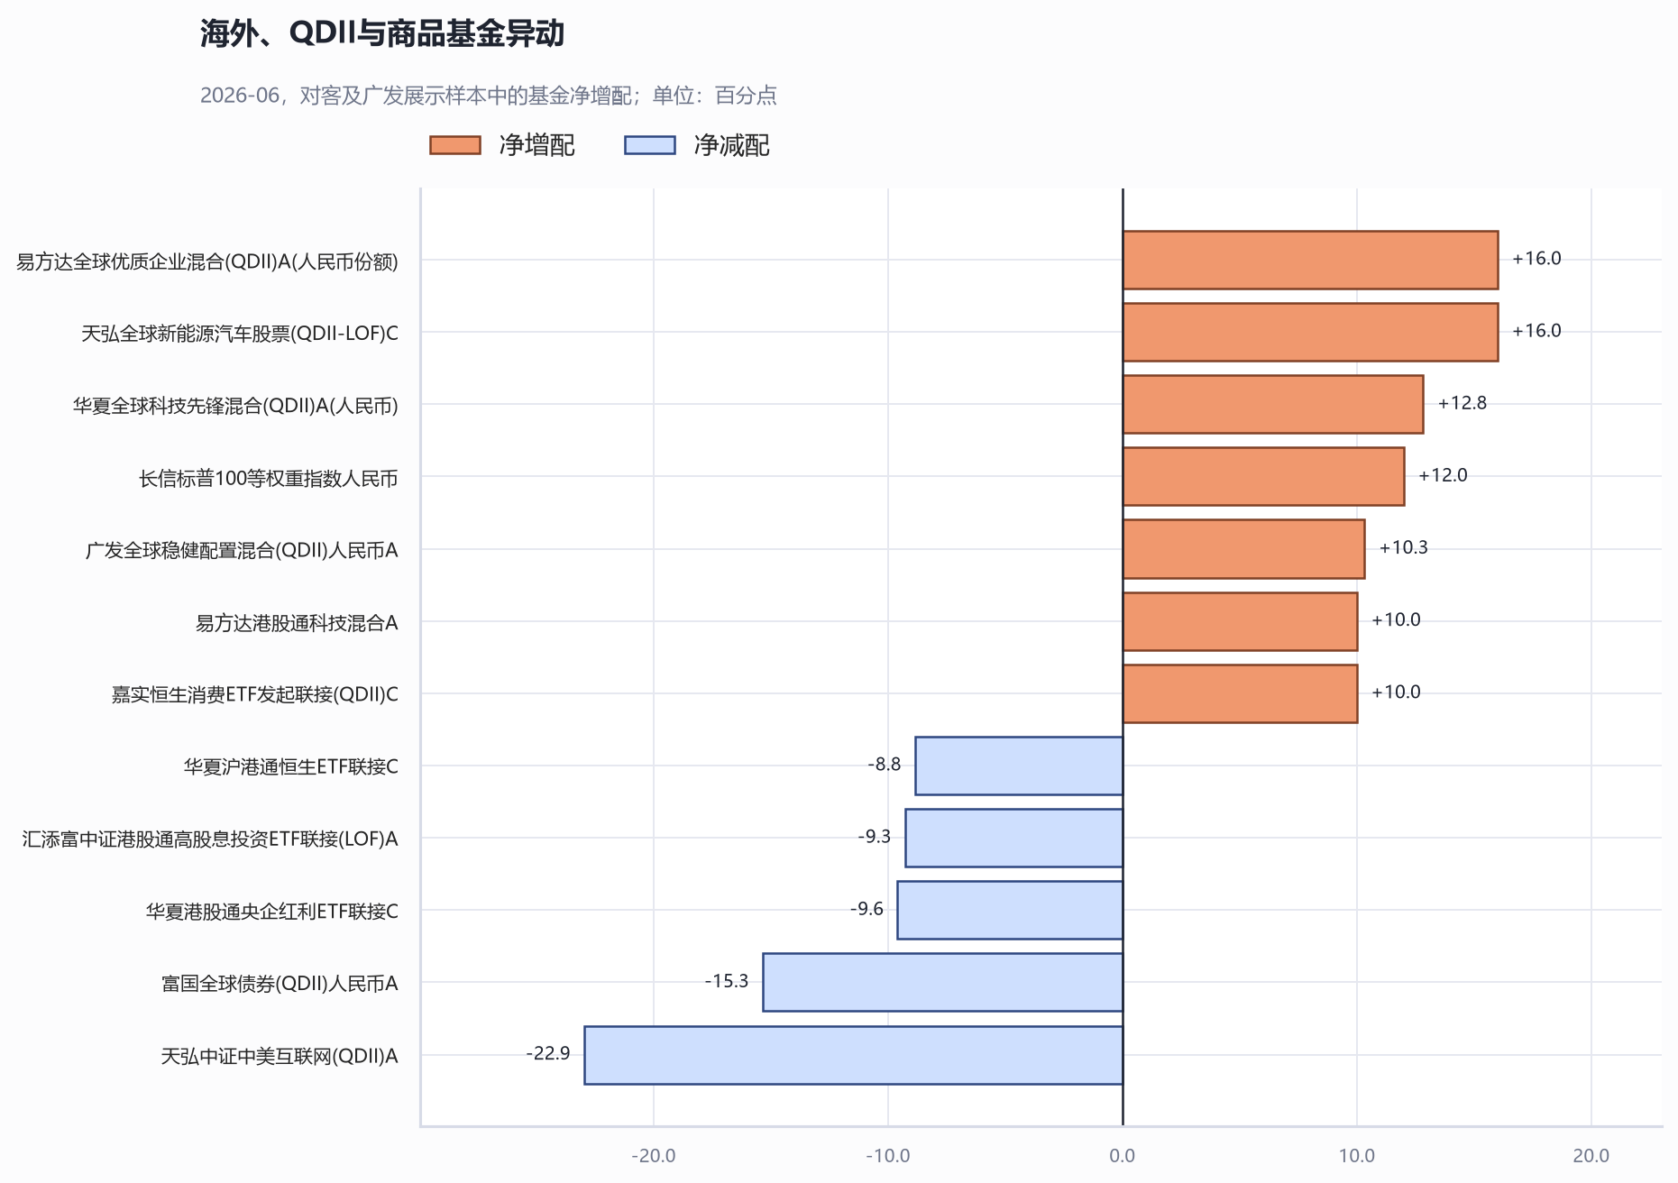Screen dimensions: 1678x1183
Task: Click the +12.0 value label
Action: 1443,475
